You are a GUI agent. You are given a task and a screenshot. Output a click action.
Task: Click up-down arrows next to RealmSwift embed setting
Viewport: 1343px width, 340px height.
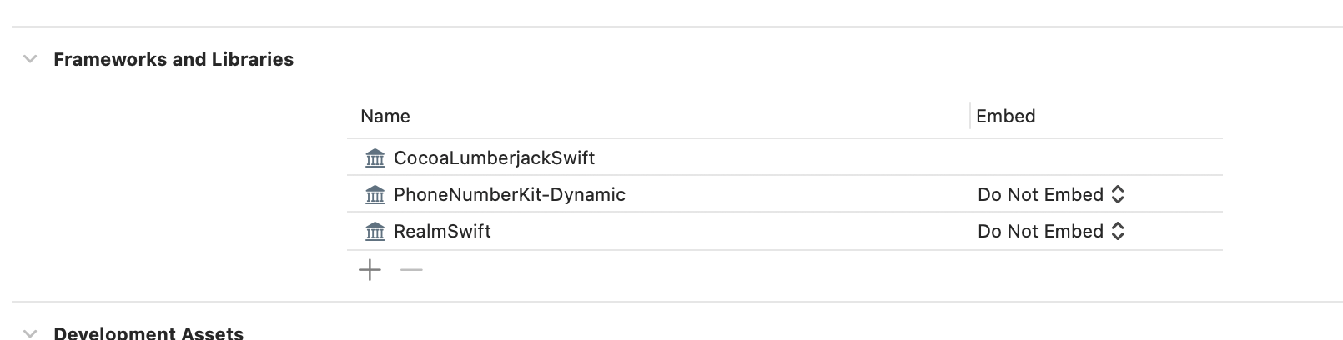[1118, 231]
